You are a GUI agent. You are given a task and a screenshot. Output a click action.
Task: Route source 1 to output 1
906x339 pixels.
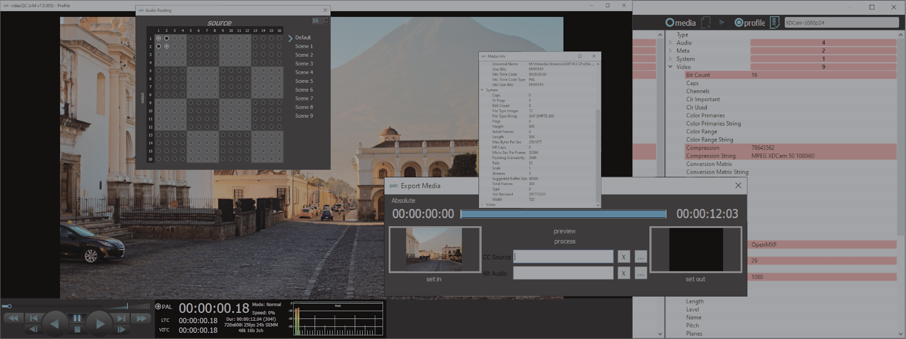point(159,38)
